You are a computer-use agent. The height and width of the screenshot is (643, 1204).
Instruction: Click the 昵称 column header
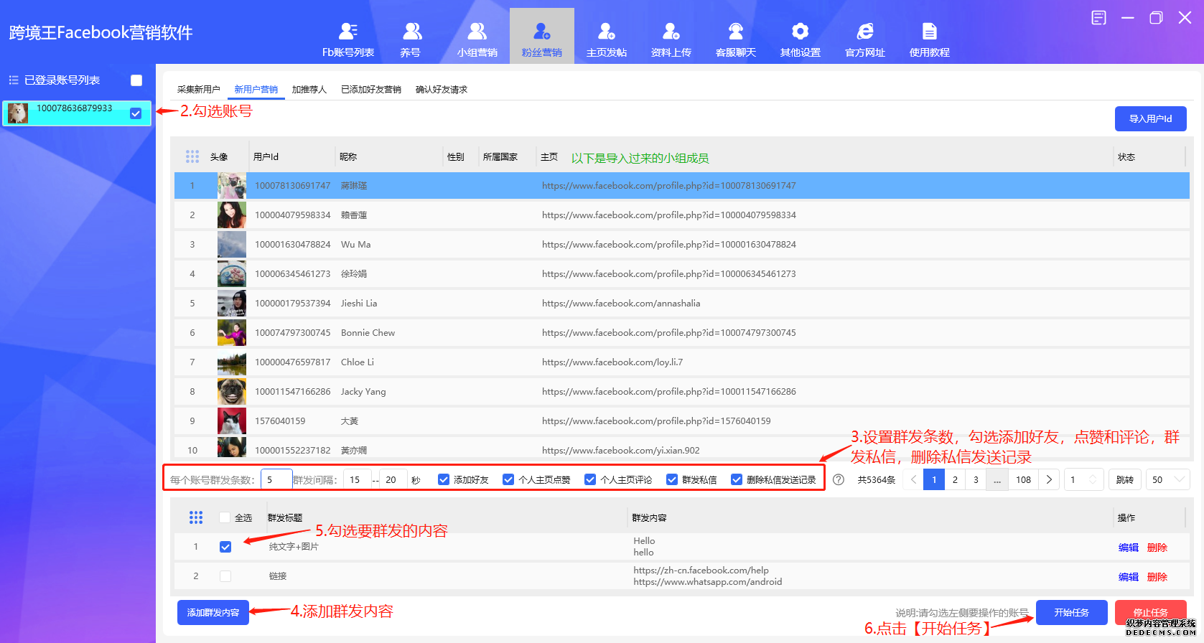point(348,157)
